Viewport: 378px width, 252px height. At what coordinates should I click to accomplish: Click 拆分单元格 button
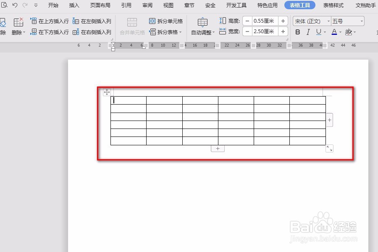tap(166, 21)
